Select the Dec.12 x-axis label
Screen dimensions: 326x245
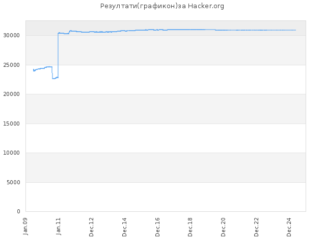pos(91,227)
